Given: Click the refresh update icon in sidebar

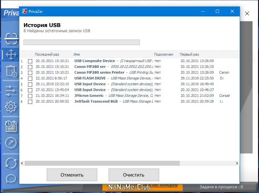Looking at the screenshot, I should point(11,163).
